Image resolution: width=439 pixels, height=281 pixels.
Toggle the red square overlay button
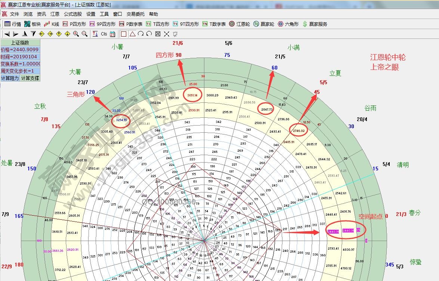[124, 34]
